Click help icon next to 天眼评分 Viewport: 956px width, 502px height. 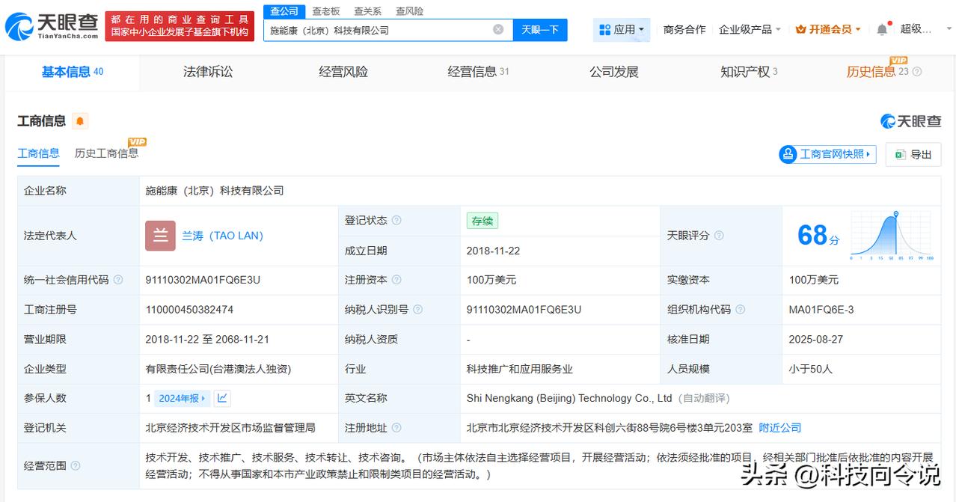click(719, 236)
